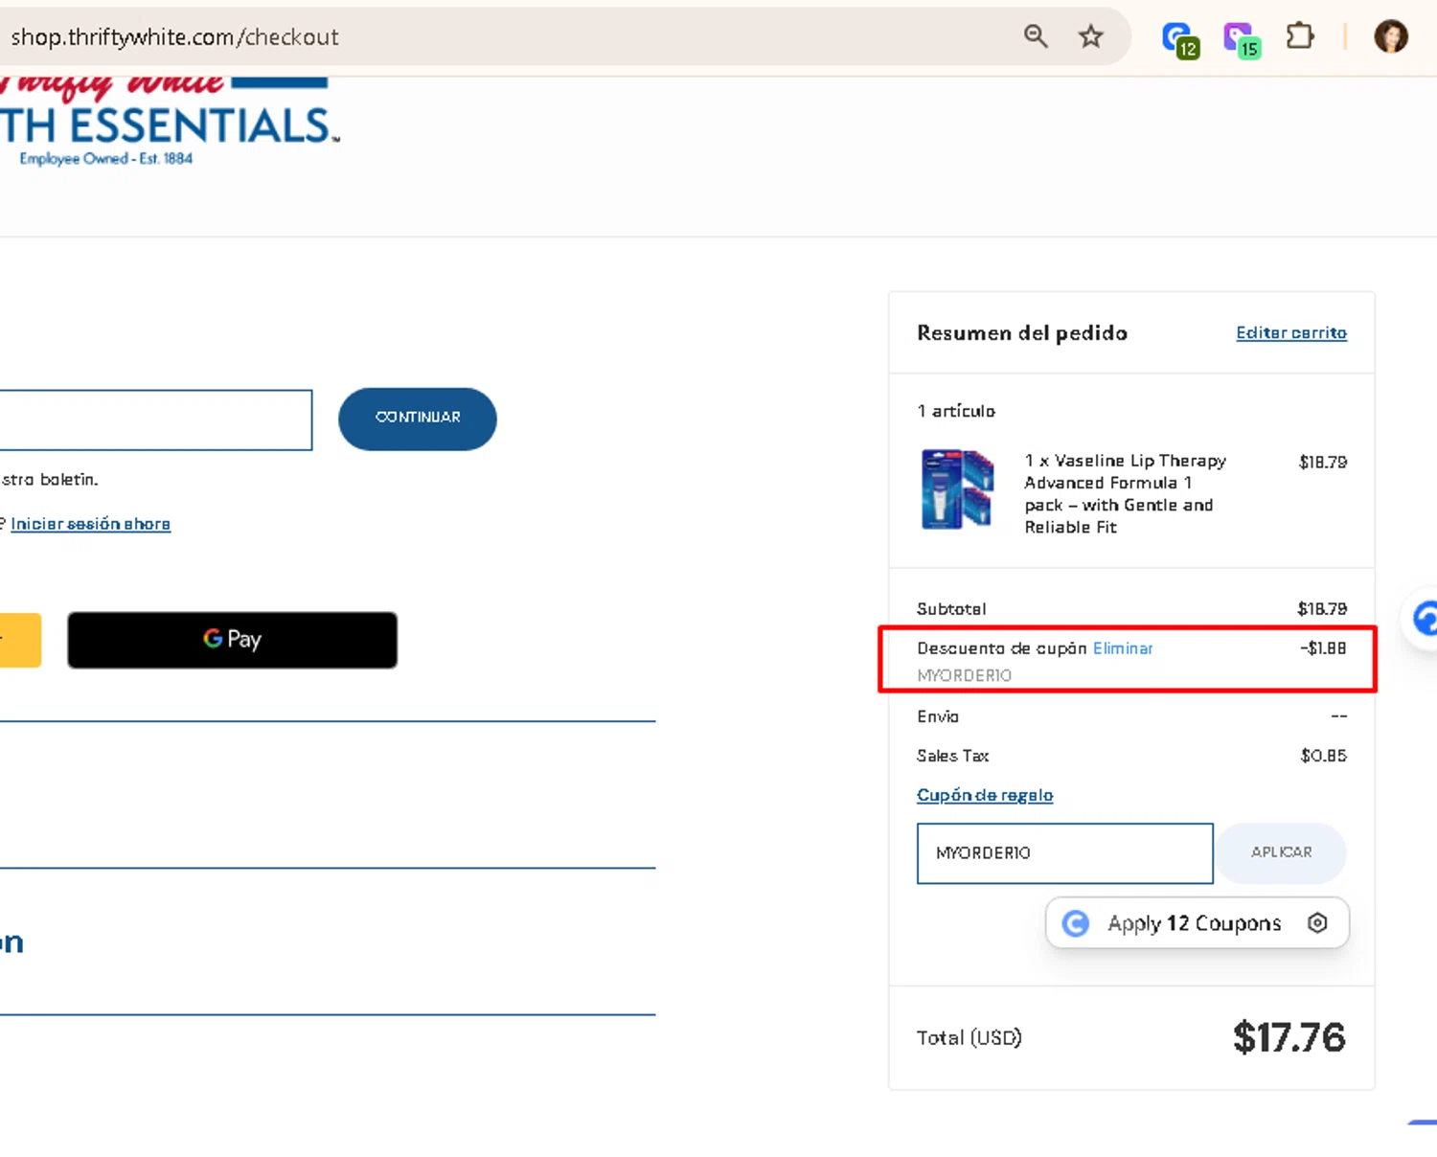Click the coupon extension logo in popup
Viewport: 1437px width, 1157px height.
coord(1076,923)
